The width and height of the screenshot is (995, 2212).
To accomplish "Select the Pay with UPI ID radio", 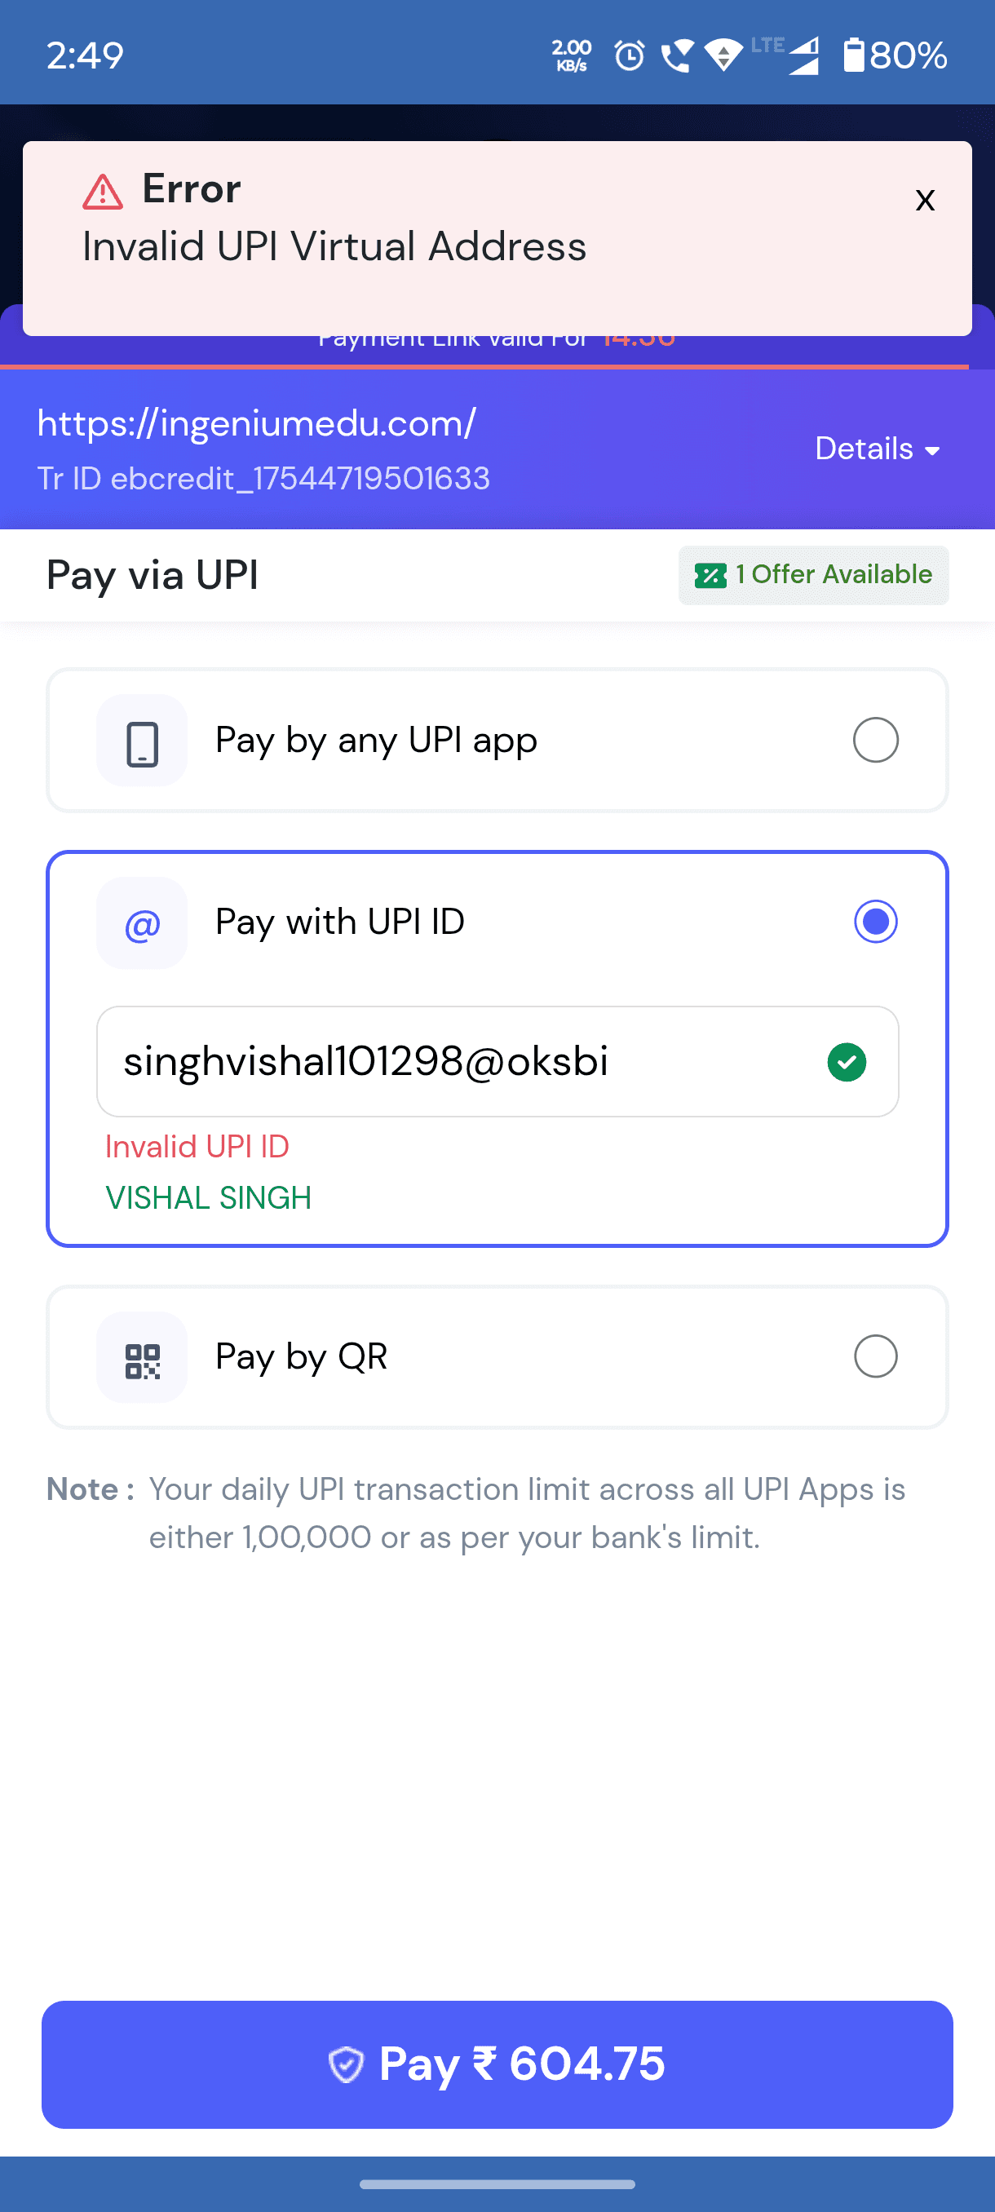I will click(875, 922).
